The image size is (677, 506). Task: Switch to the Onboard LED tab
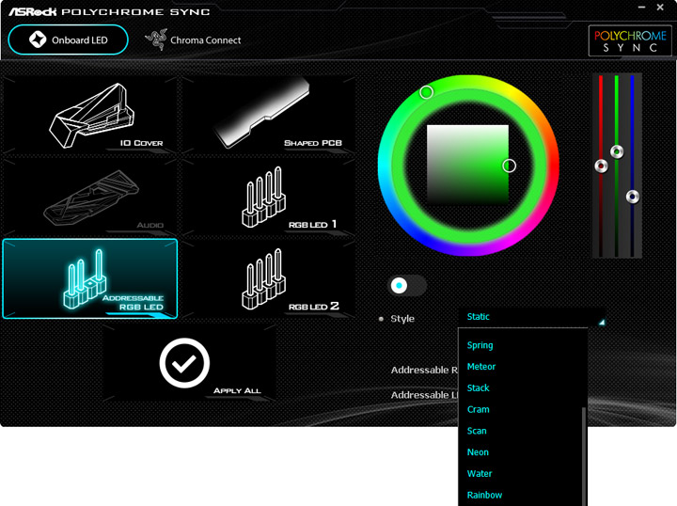[69, 40]
